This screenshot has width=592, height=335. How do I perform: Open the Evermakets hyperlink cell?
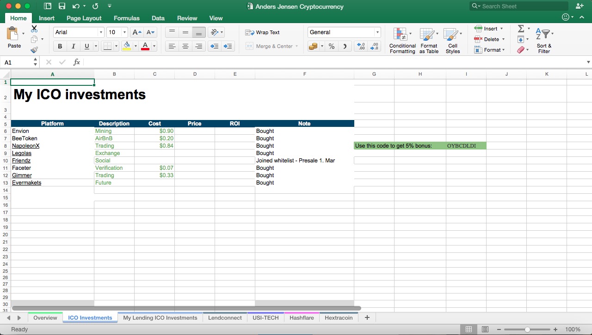click(26, 183)
